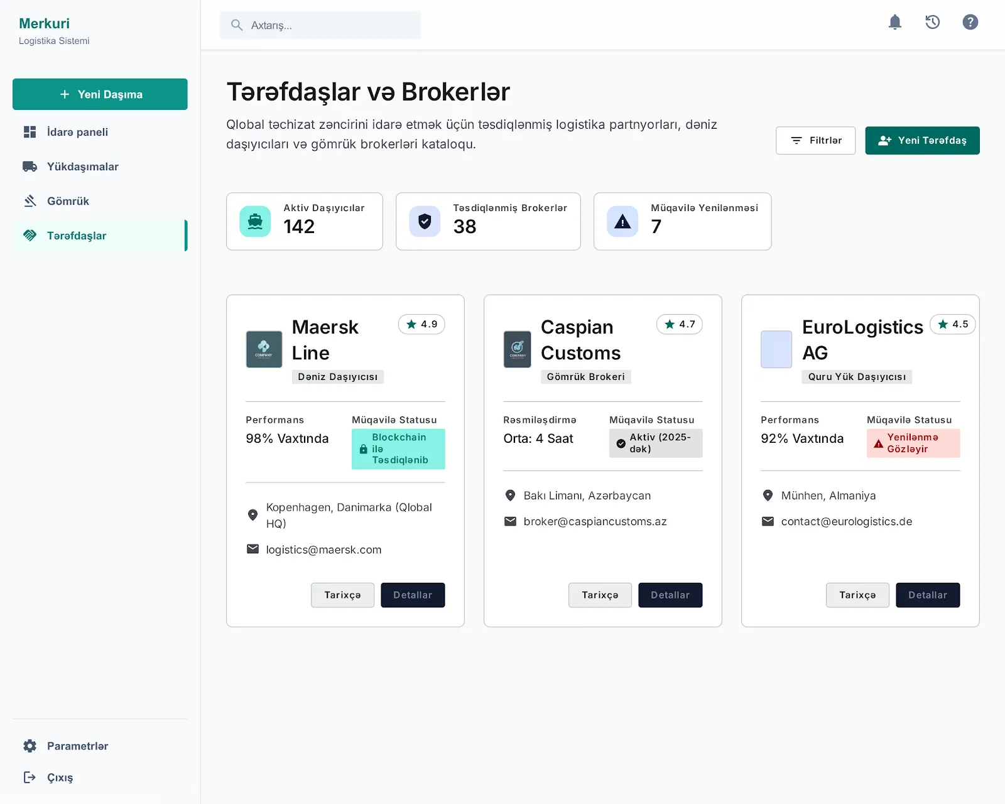Click the 98% Vaxtında performance value
This screenshot has height=804, width=1005.
coord(287,438)
